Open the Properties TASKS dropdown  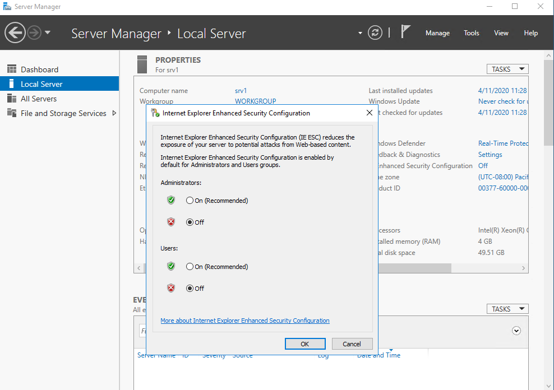pos(507,69)
